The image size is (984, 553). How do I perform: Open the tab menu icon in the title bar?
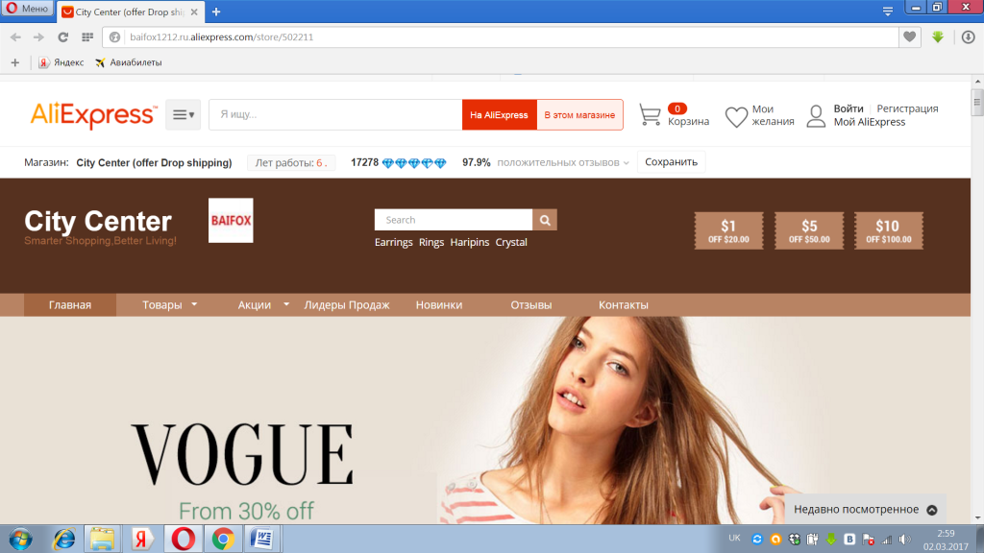[x=887, y=12]
